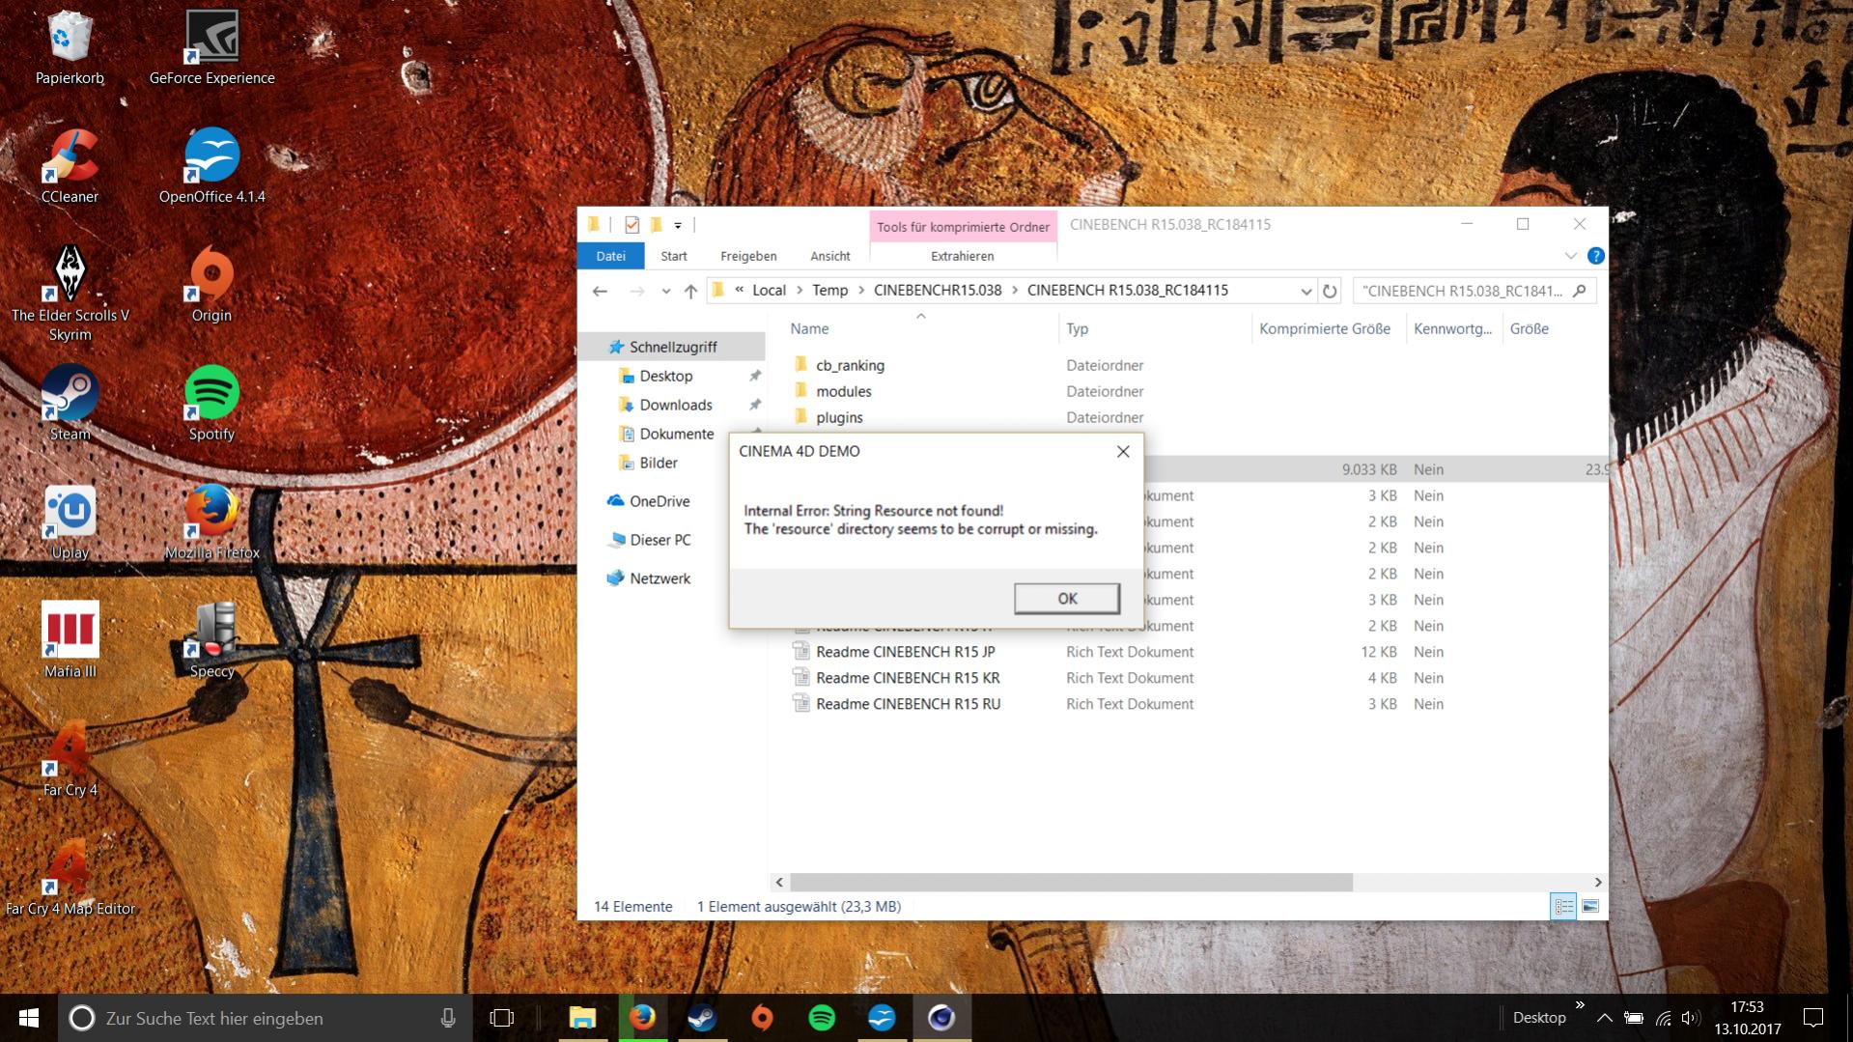Image resolution: width=1853 pixels, height=1042 pixels.
Task: Open the Papierkorb recycle bin icon
Action: click(x=70, y=48)
